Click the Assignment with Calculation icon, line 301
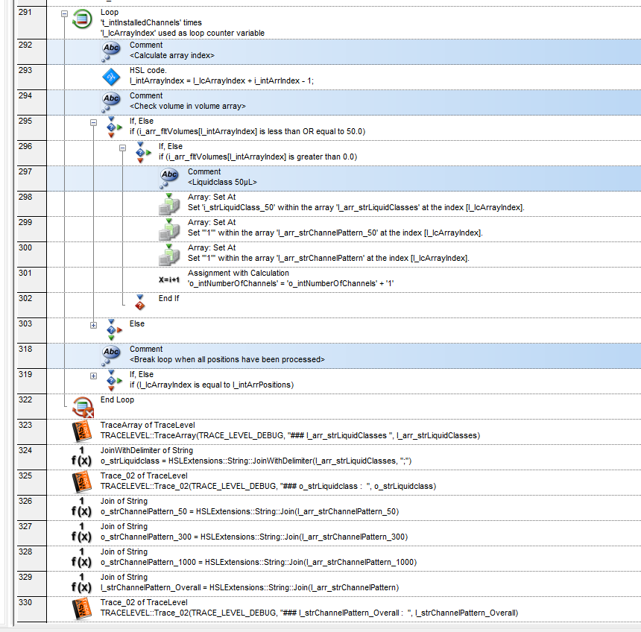The width and height of the screenshot is (641, 632). (169, 279)
